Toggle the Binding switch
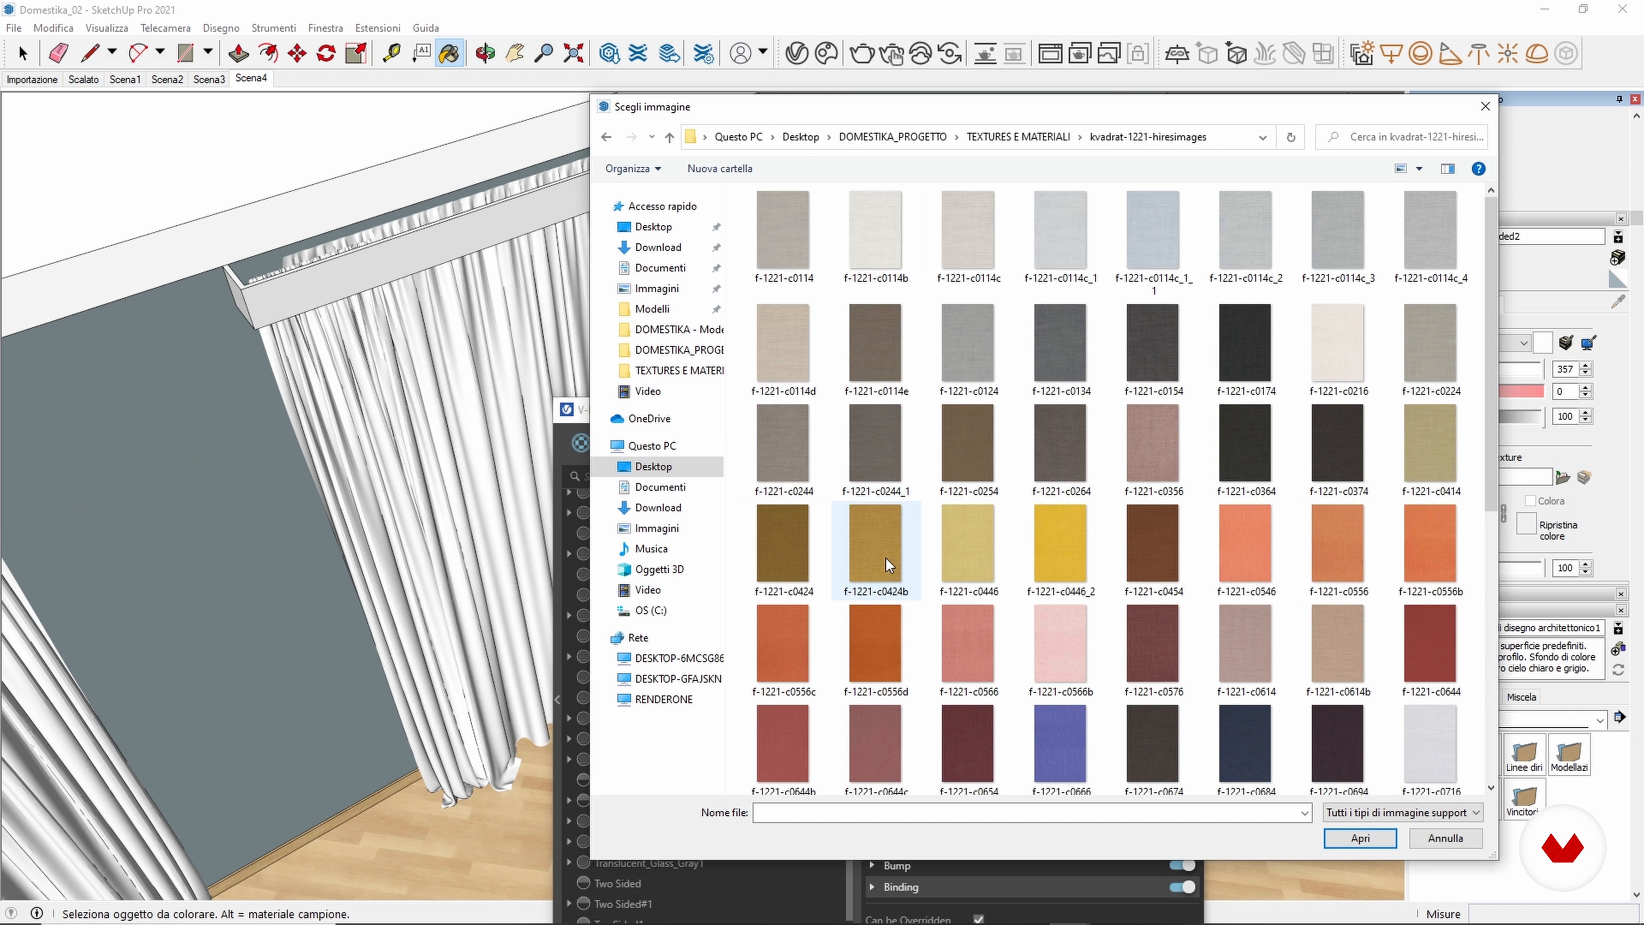This screenshot has width=1644, height=925. click(x=1181, y=887)
